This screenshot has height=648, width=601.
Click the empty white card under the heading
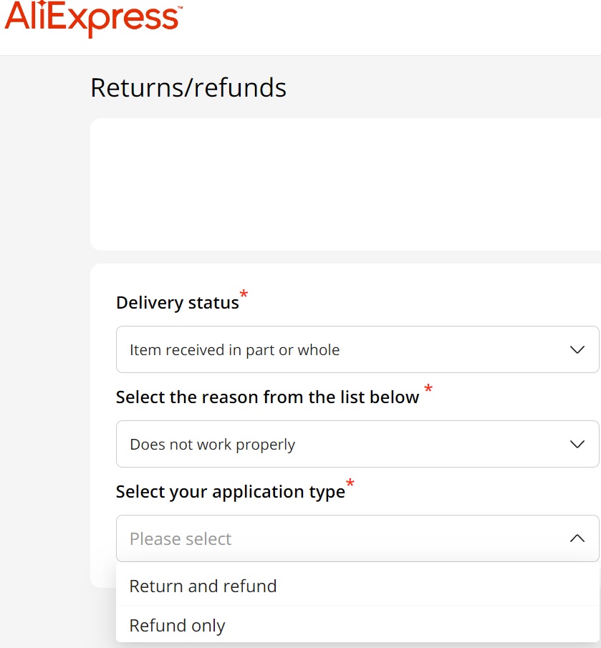click(345, 184)
